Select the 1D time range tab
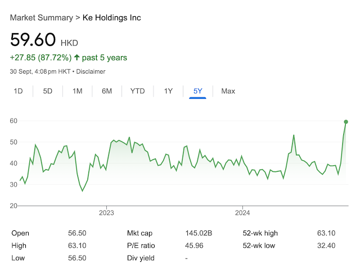 click(x=18, y=91)
